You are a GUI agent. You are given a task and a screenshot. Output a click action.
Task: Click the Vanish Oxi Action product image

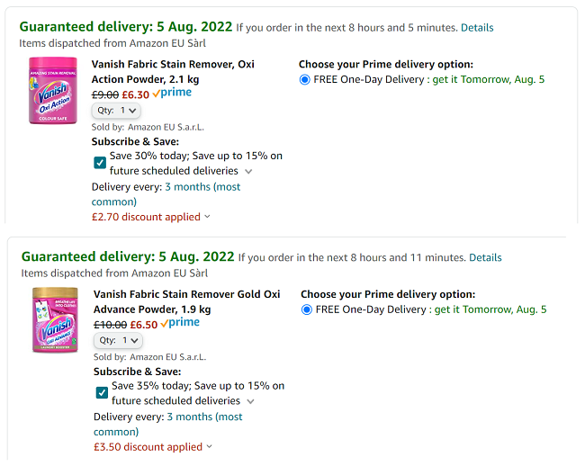[55, 91]
